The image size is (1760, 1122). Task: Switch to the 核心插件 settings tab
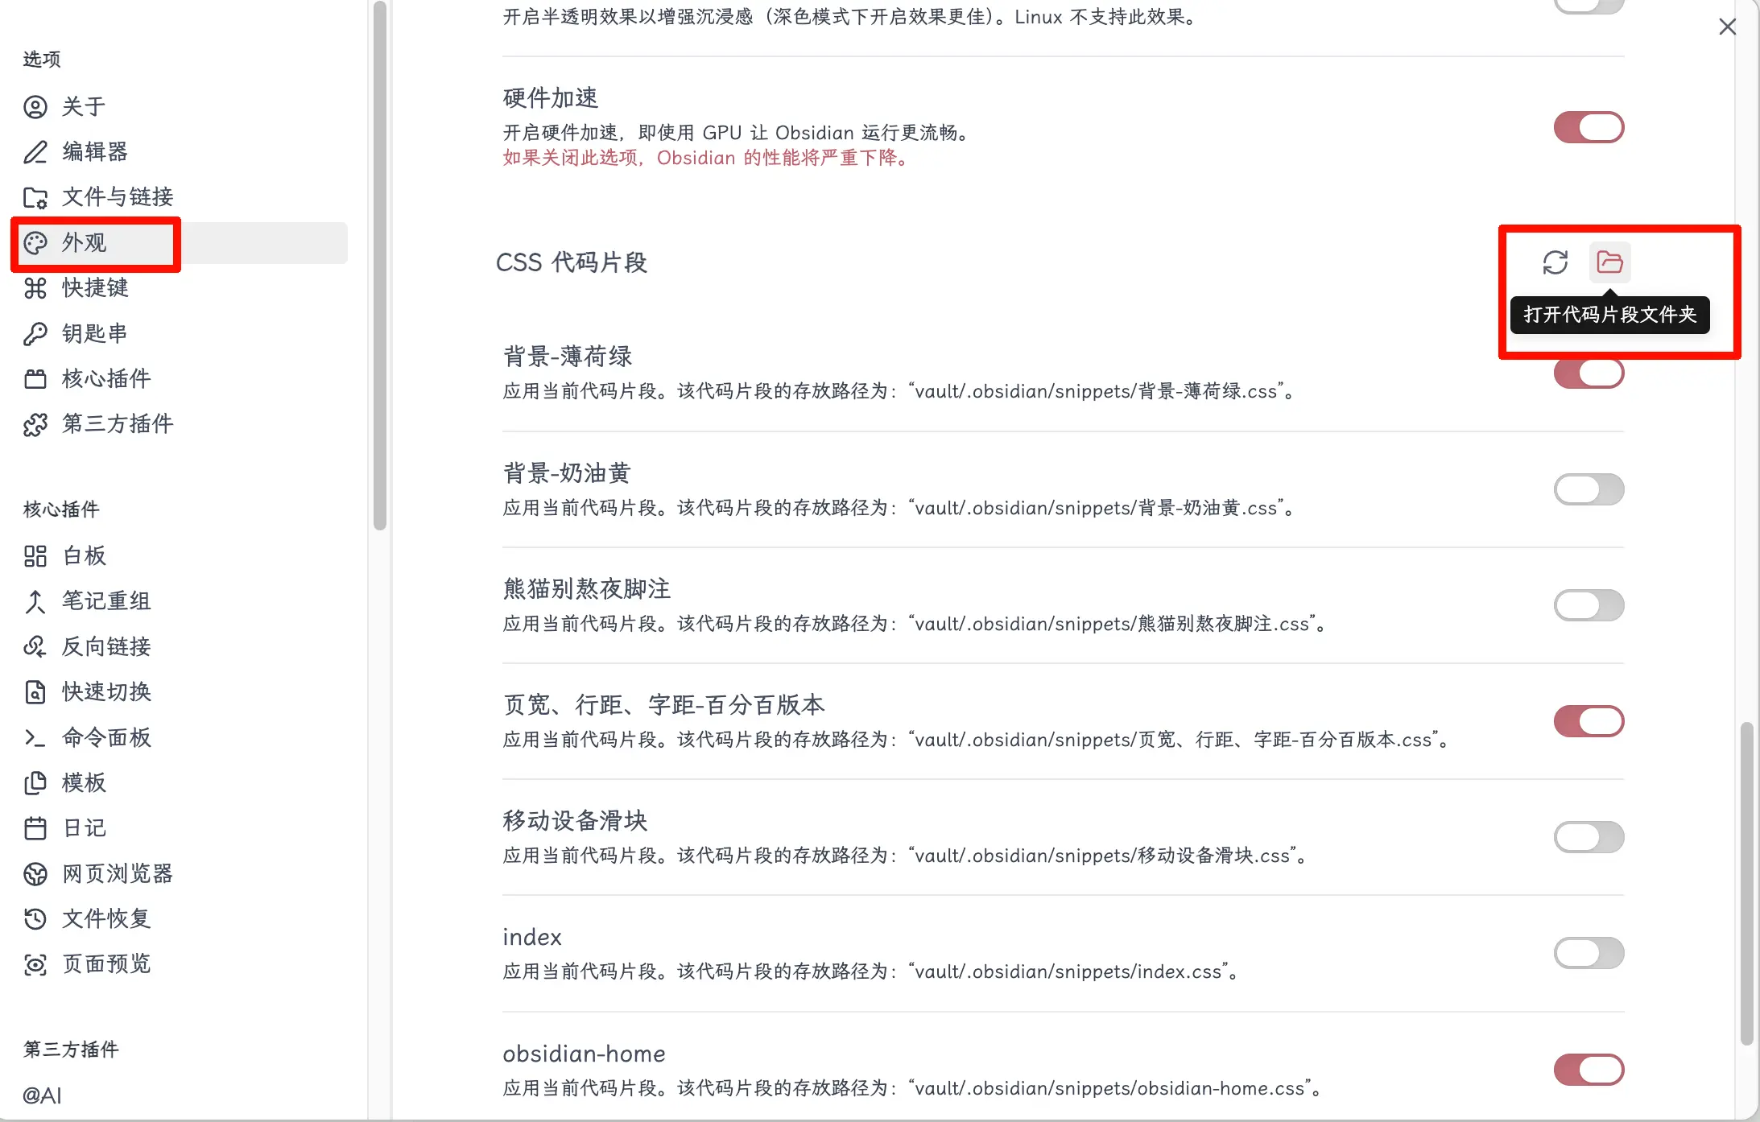(106, 378)
